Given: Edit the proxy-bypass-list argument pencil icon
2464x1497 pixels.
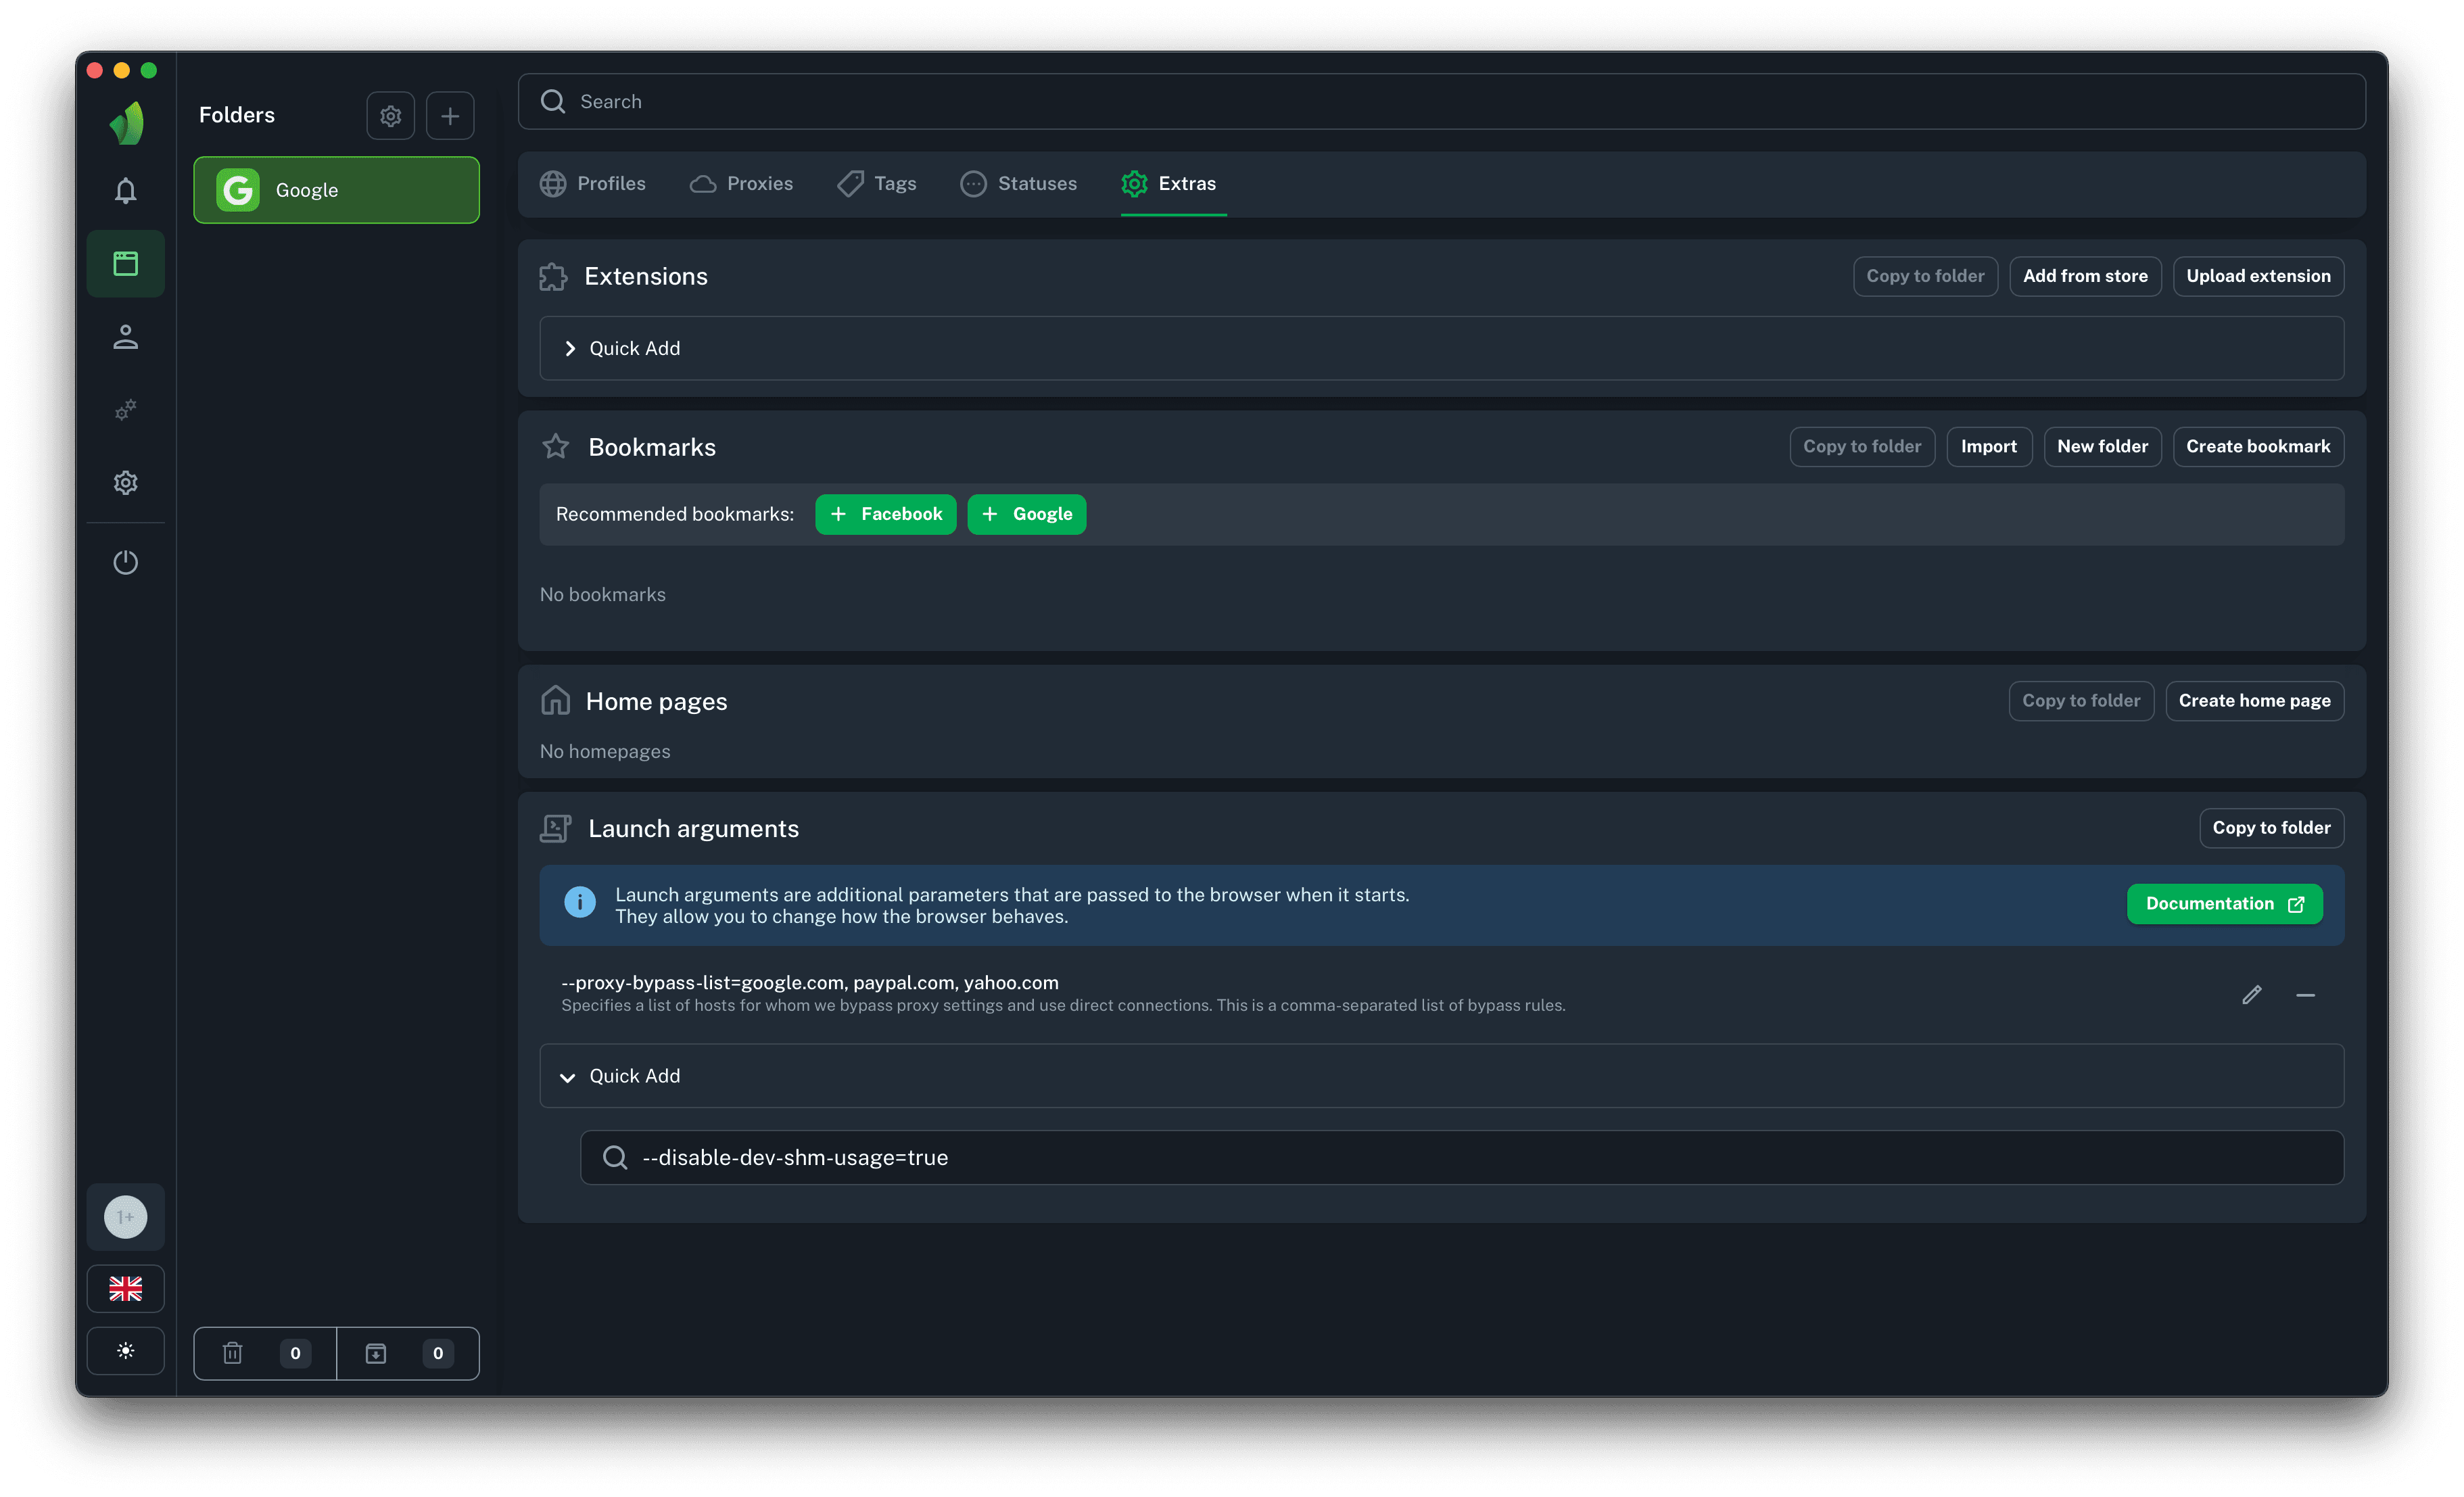Looking at the screenshot, I should [2252, 995].
